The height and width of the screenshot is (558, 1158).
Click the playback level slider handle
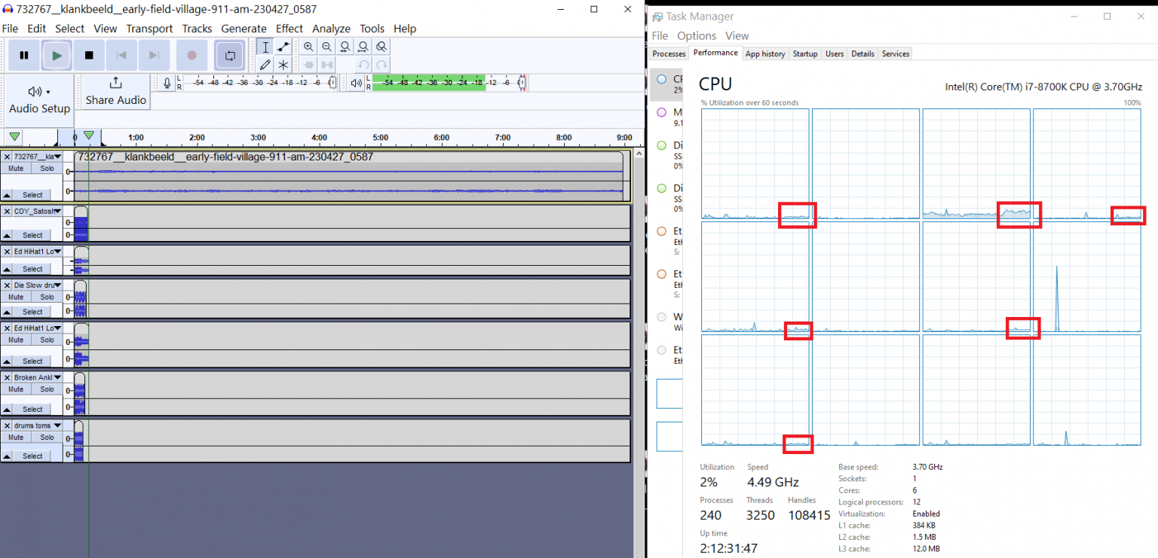[522, 83]
